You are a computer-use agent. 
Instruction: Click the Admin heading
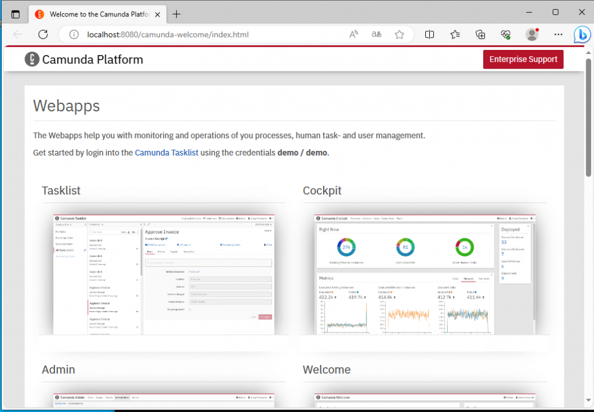pos(59,370)
